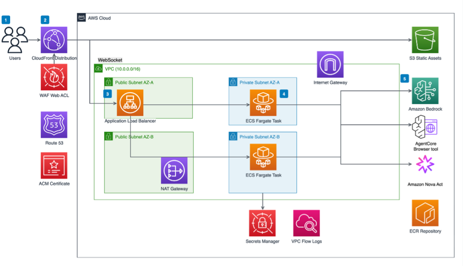Click the S3 Static Assets bucket icon
The height and width of the screenshot is (266, 463).
(425, 40)
